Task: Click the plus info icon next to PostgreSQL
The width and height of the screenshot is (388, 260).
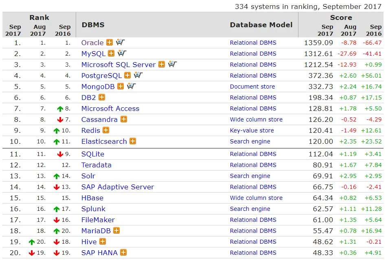Action: (x=127, y=75)
